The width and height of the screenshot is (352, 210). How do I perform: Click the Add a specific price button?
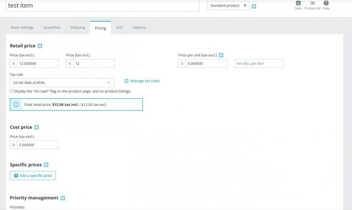tap(33, 176)
